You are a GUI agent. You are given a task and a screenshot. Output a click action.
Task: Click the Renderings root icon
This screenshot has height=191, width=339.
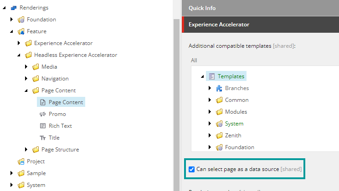click(14, 8)
